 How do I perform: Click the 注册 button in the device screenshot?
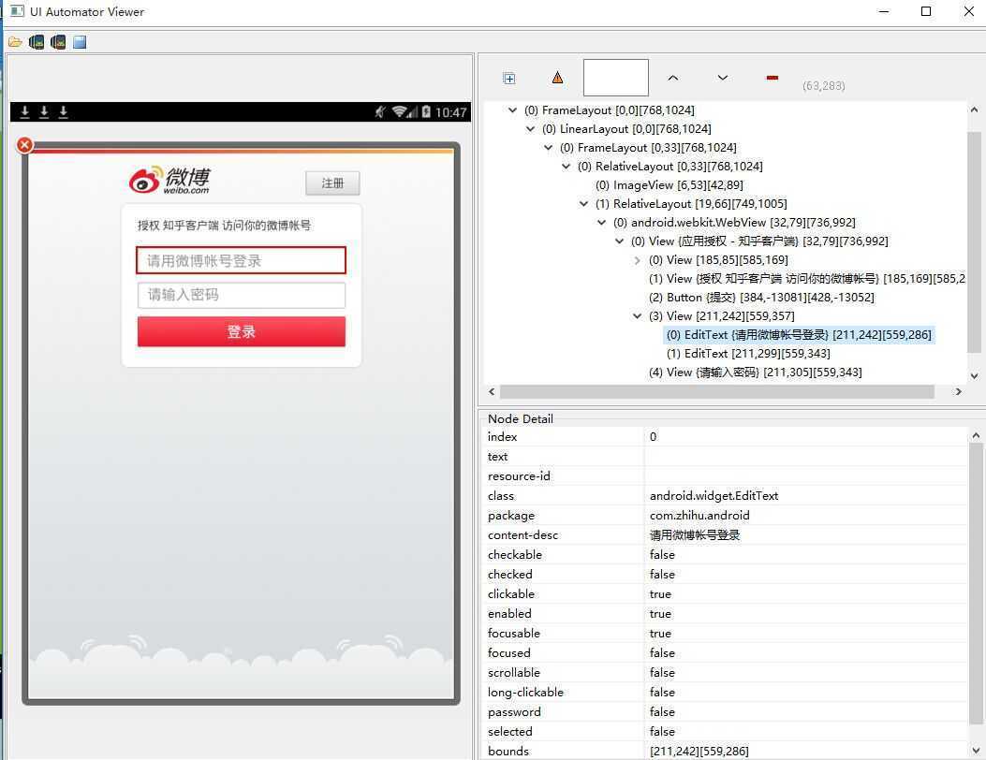(x=332, y=183)
